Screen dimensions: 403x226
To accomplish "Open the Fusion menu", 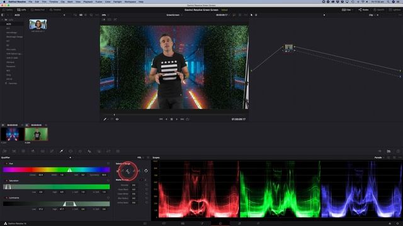I will tap(99, 1).
